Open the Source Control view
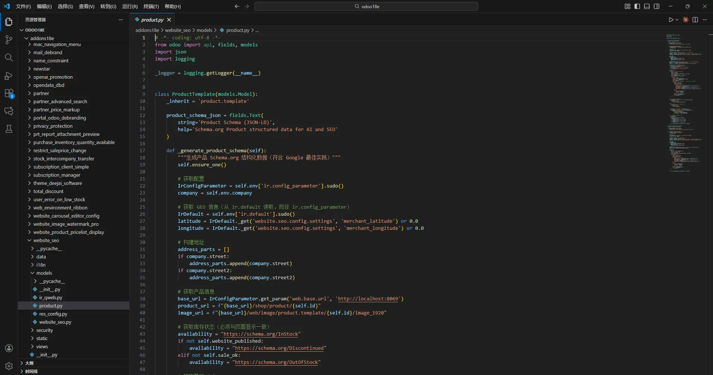 pyautogui.click(x=9, y=40)
